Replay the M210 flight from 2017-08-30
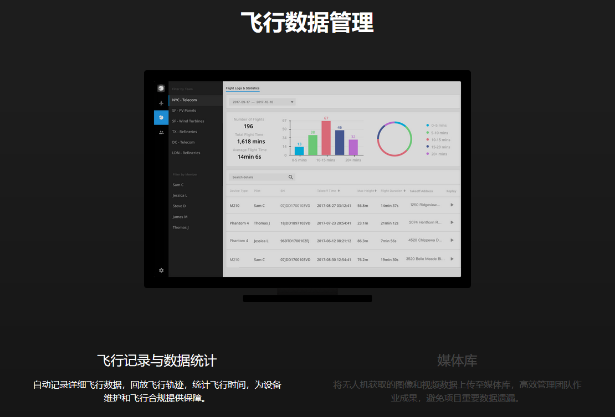615x417 pixels. pos(452,259)
